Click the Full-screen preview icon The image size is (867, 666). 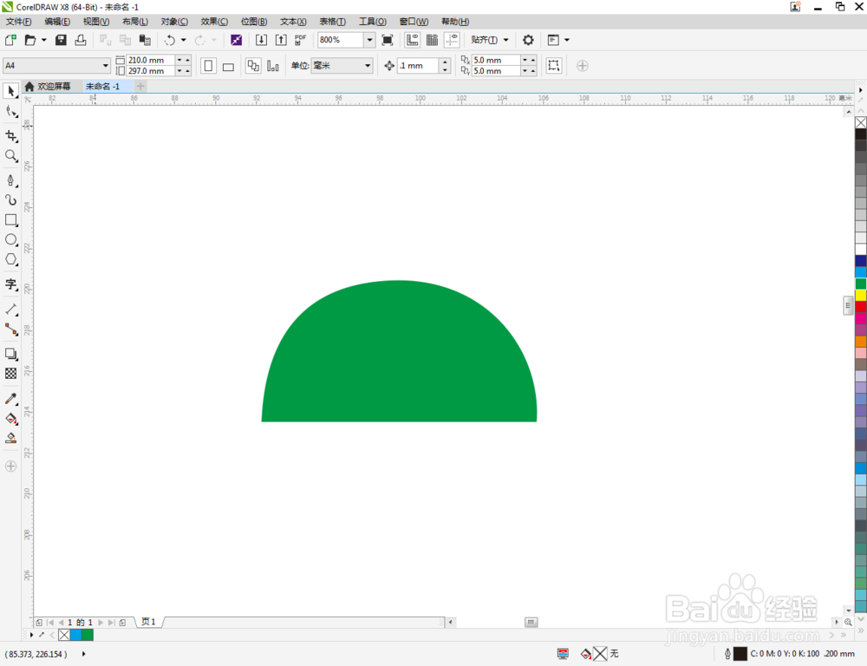click(388, 40)
